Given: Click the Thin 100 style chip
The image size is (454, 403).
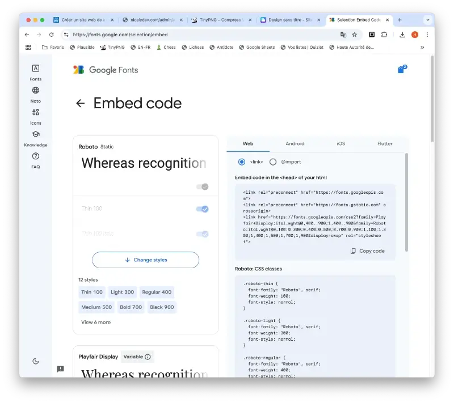Looking at the screenshot, I should pos(92,292).
